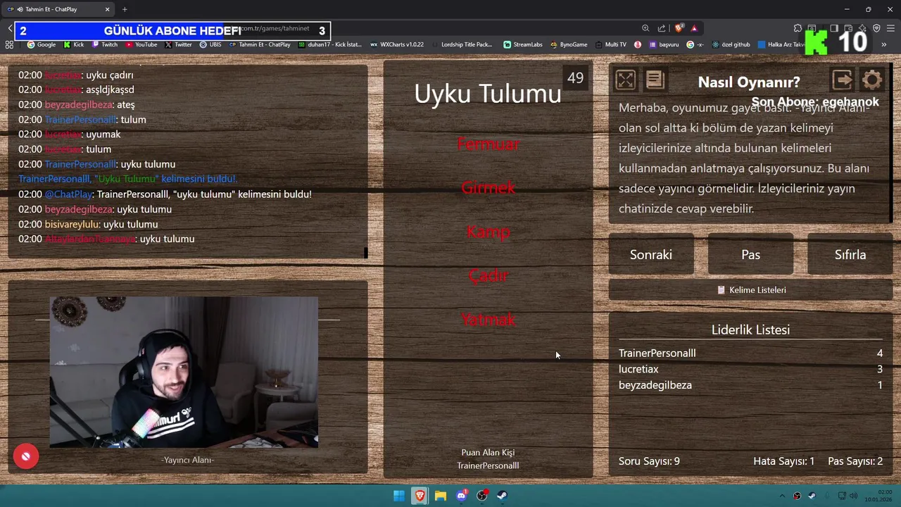Click the exit arrow icon beside the gear

click(842, 80)
